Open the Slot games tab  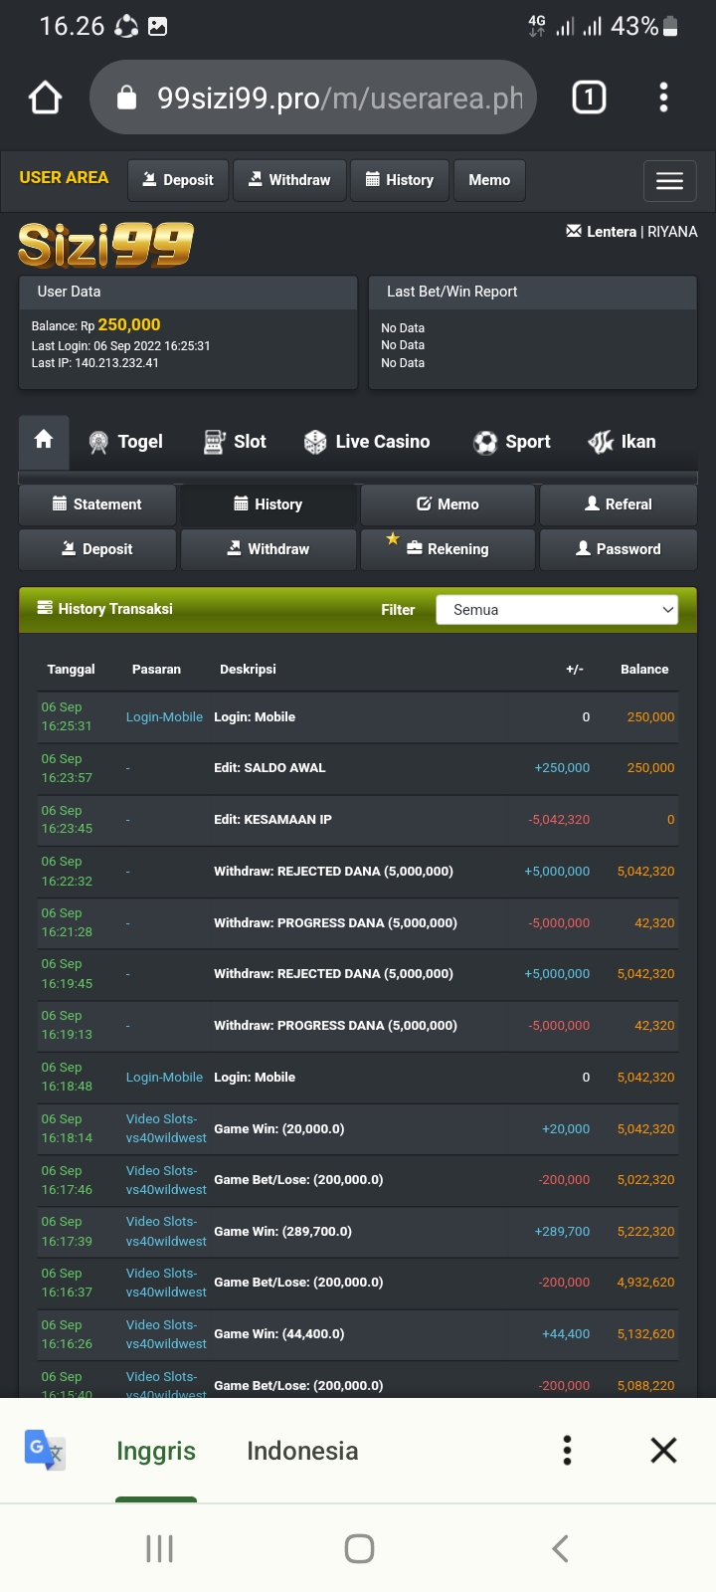tap(236, 442)
